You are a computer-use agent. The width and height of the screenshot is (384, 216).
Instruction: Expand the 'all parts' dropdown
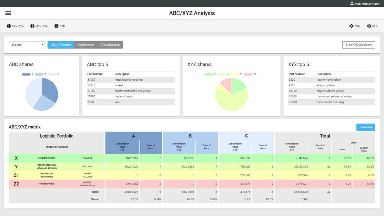point(27,45)
